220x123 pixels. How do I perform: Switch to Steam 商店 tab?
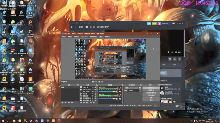(81, 27)
